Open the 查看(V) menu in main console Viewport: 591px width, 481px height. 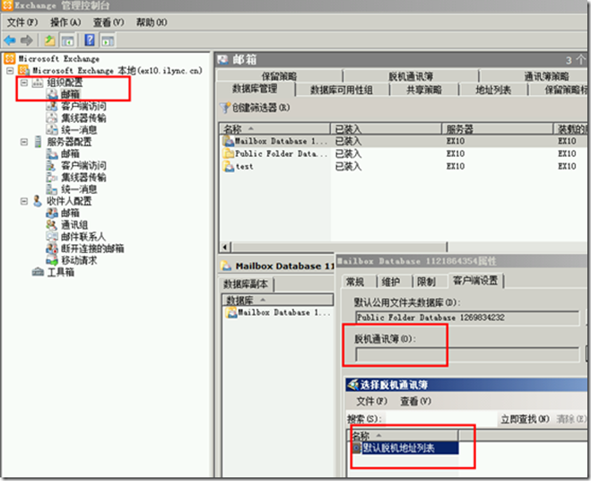pos(109,22)
